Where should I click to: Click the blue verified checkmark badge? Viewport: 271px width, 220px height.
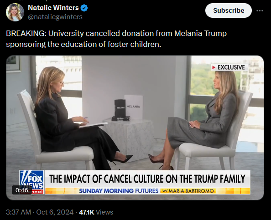point(84,8)
